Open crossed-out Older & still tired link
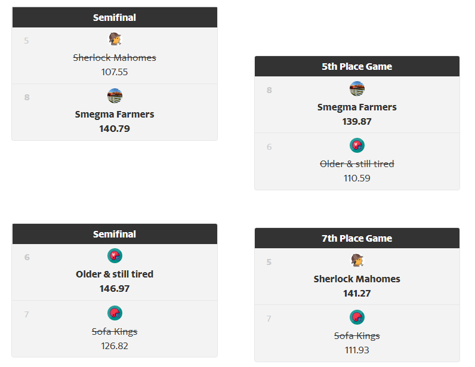475x367 pixels. (357, 164)
